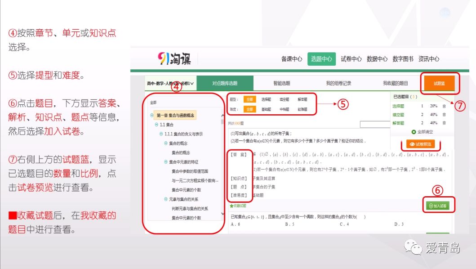Open the 资讯中心 menu
476x269 pixels.
tap(429, 59)
